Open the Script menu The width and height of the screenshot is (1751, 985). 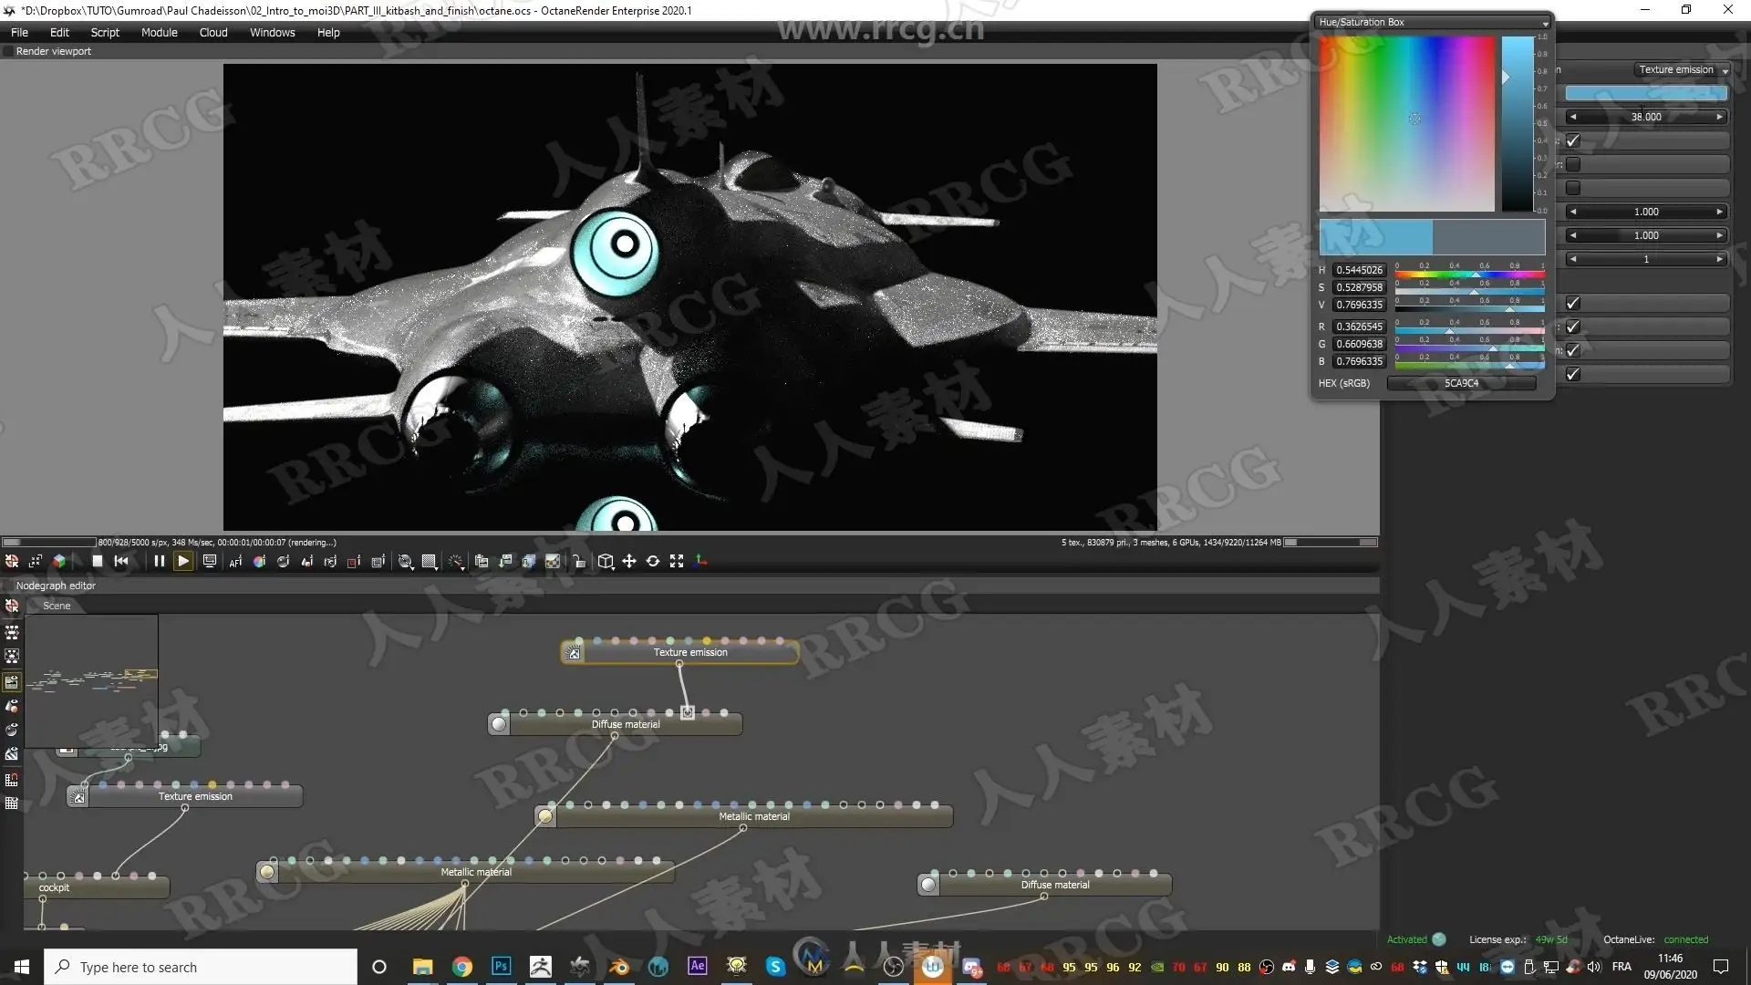pyautogui.click(x=105, y=32)
